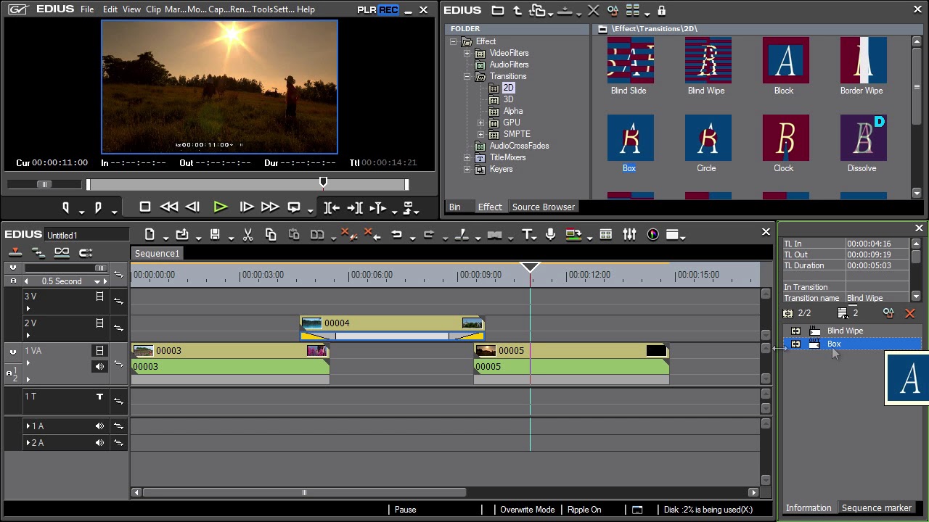The height and width of the screenshot is (522, 929).
Task: Click the Copy icon in timeline toolbar
Action: pyautogui.click(x=271, y=235)
